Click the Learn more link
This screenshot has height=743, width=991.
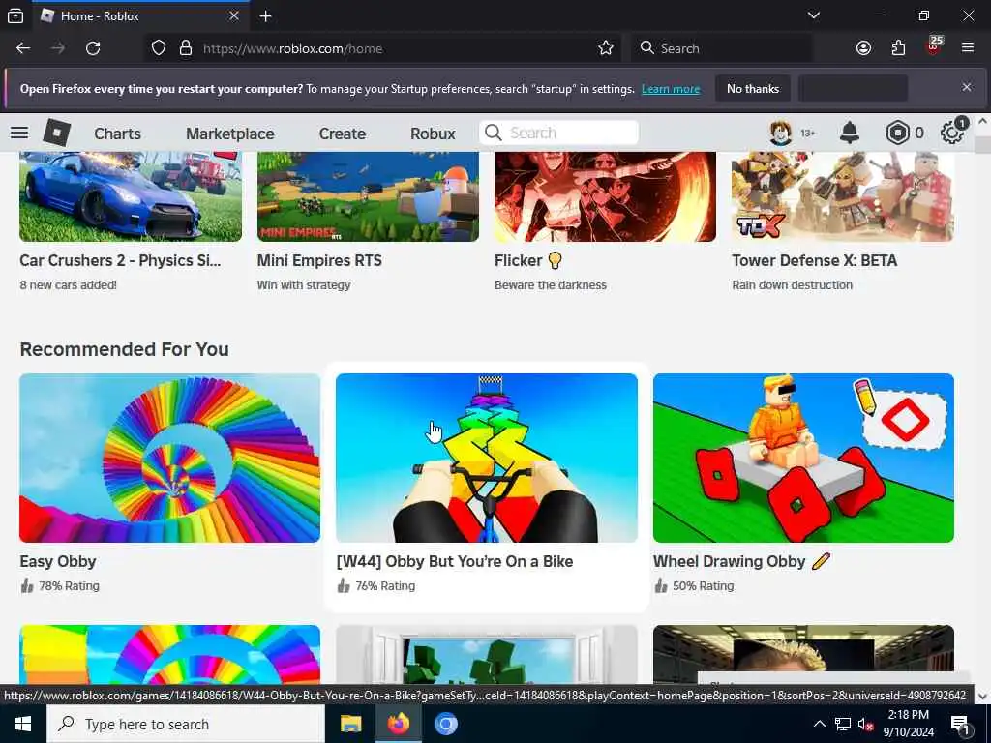pos(671,89)
